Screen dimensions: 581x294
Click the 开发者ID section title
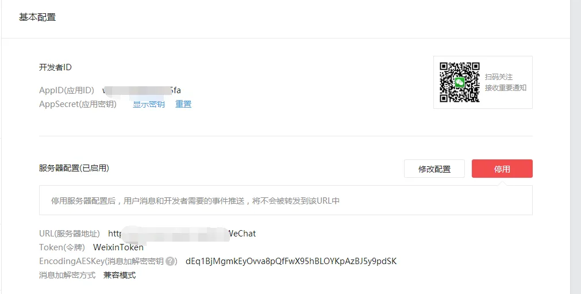click(x=55, y=67)
